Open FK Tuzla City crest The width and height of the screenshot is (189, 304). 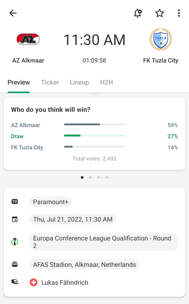click(161, 40)
